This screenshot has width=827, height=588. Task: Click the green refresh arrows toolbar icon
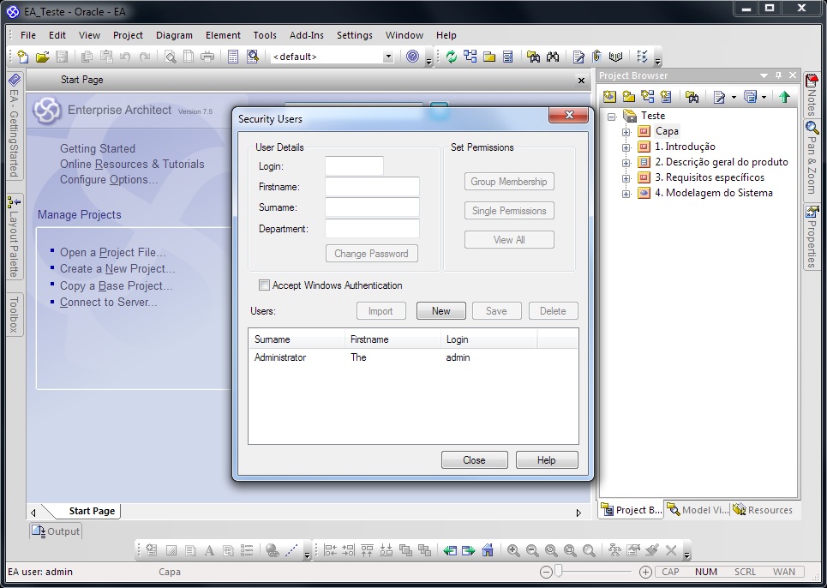(x=452, y=57)
